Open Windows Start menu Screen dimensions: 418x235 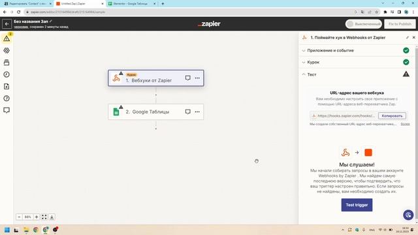tap(7, 230)
